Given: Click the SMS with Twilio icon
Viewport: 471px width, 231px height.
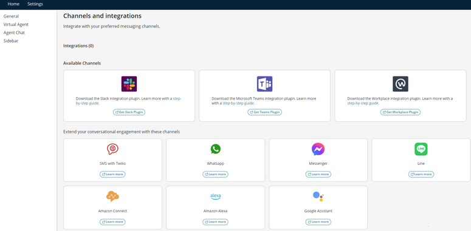Looking at the screenshot, I should (x=112, y=149).
